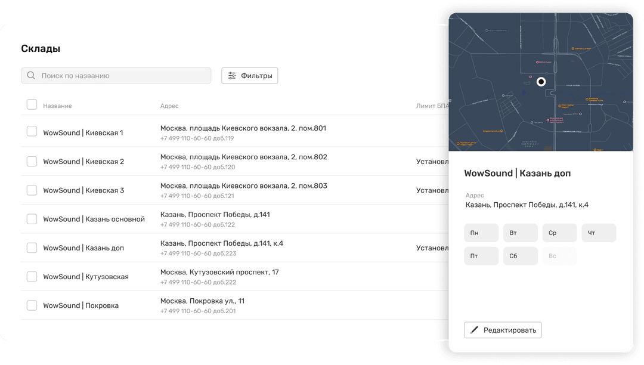Click the pencil icon beside Редактировать

(475, 330)
